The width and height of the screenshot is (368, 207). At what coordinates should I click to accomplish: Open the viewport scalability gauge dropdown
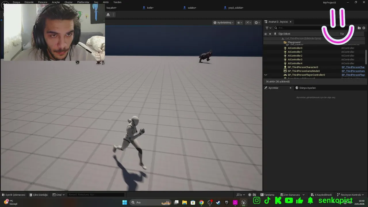[248, 22]
